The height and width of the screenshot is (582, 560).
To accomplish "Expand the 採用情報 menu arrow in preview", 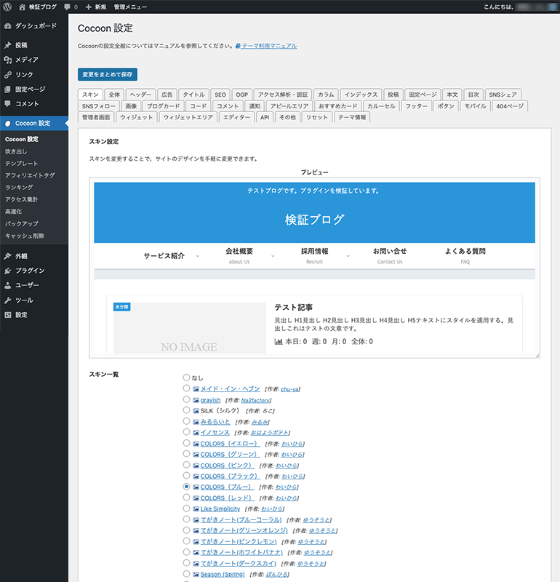I will click(348, 256).
